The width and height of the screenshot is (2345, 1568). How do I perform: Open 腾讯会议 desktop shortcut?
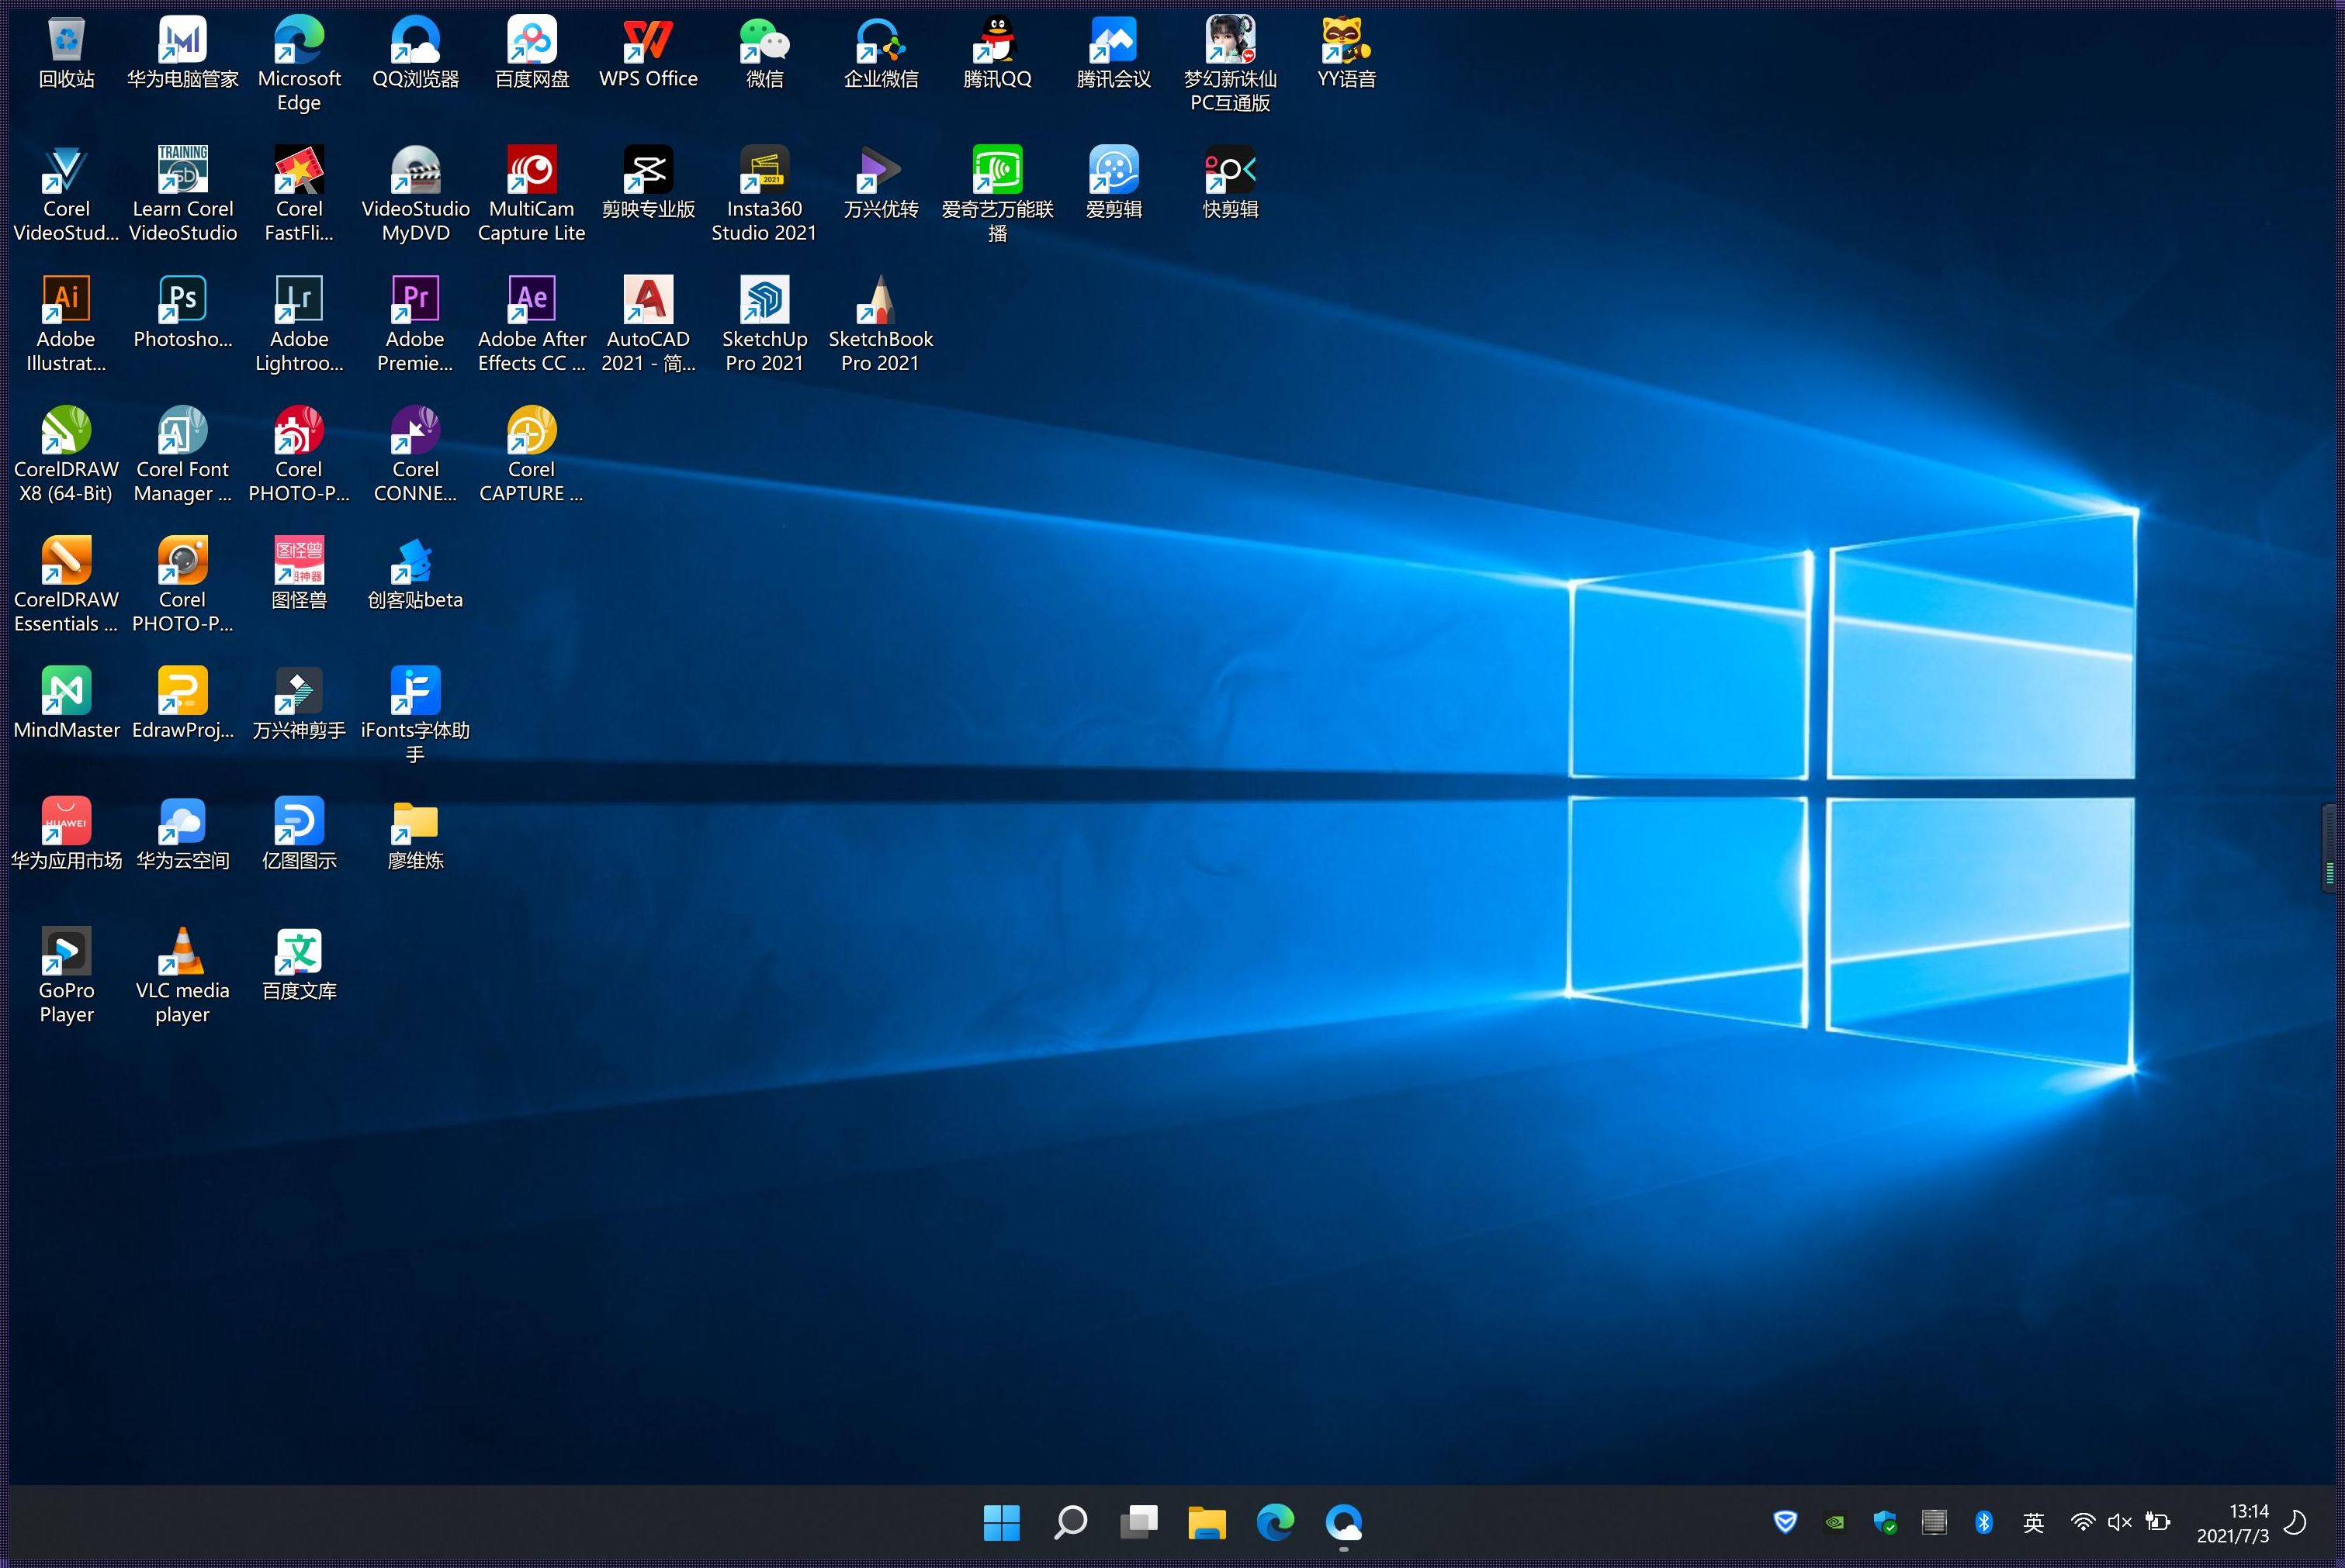[x=1114, y=42]
